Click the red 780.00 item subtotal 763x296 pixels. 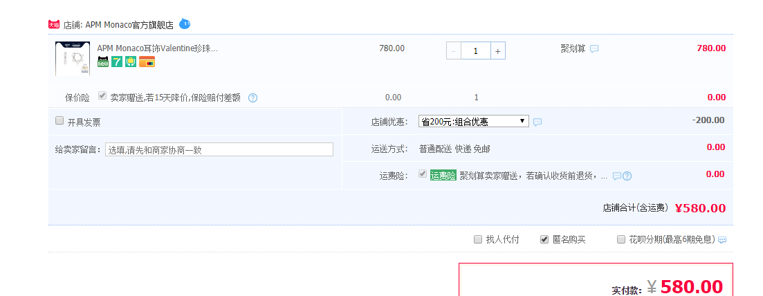(x=711, y=48)
